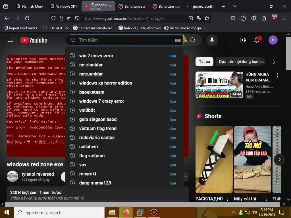Open the extensions puzzle icon
The image size is (291, 218).
264,18
